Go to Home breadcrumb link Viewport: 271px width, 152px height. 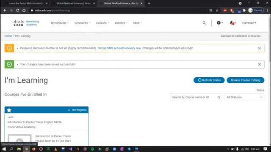click(x=8, y=36)
